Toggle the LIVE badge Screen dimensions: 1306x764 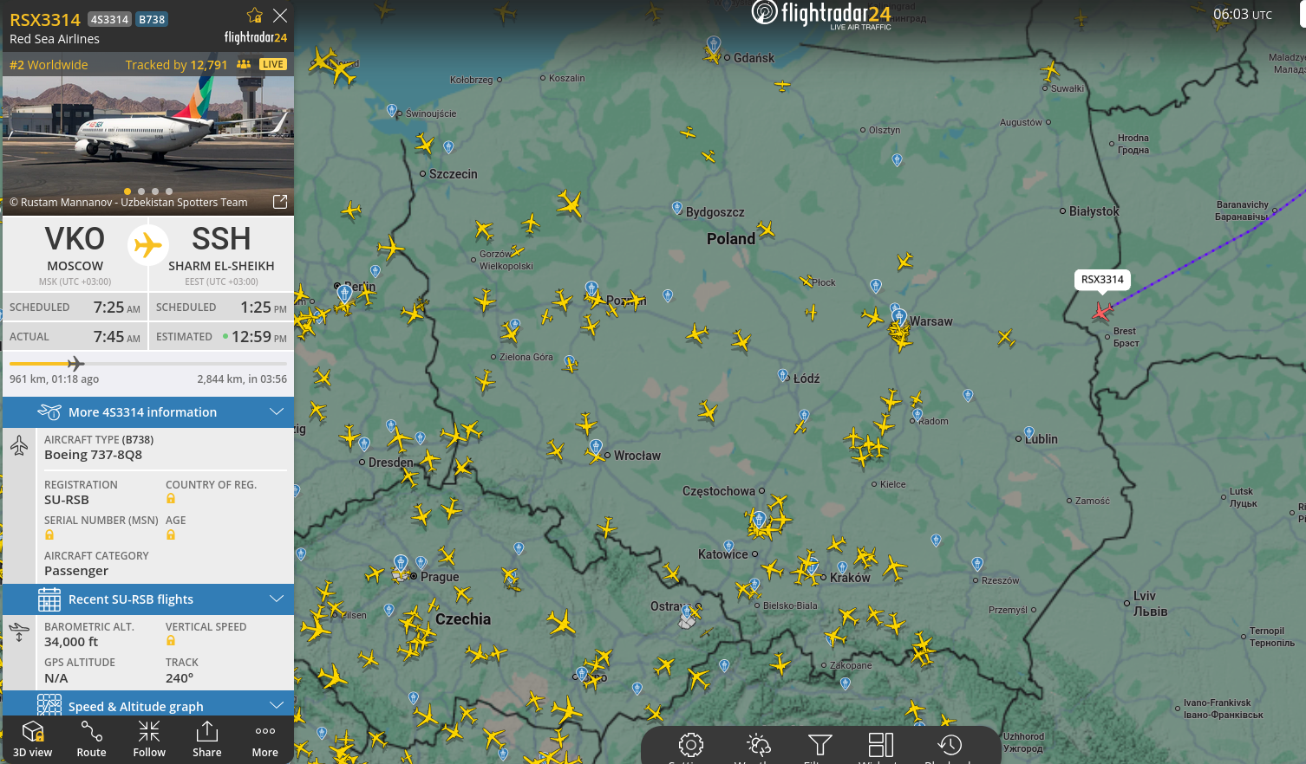tap(273, 64)
